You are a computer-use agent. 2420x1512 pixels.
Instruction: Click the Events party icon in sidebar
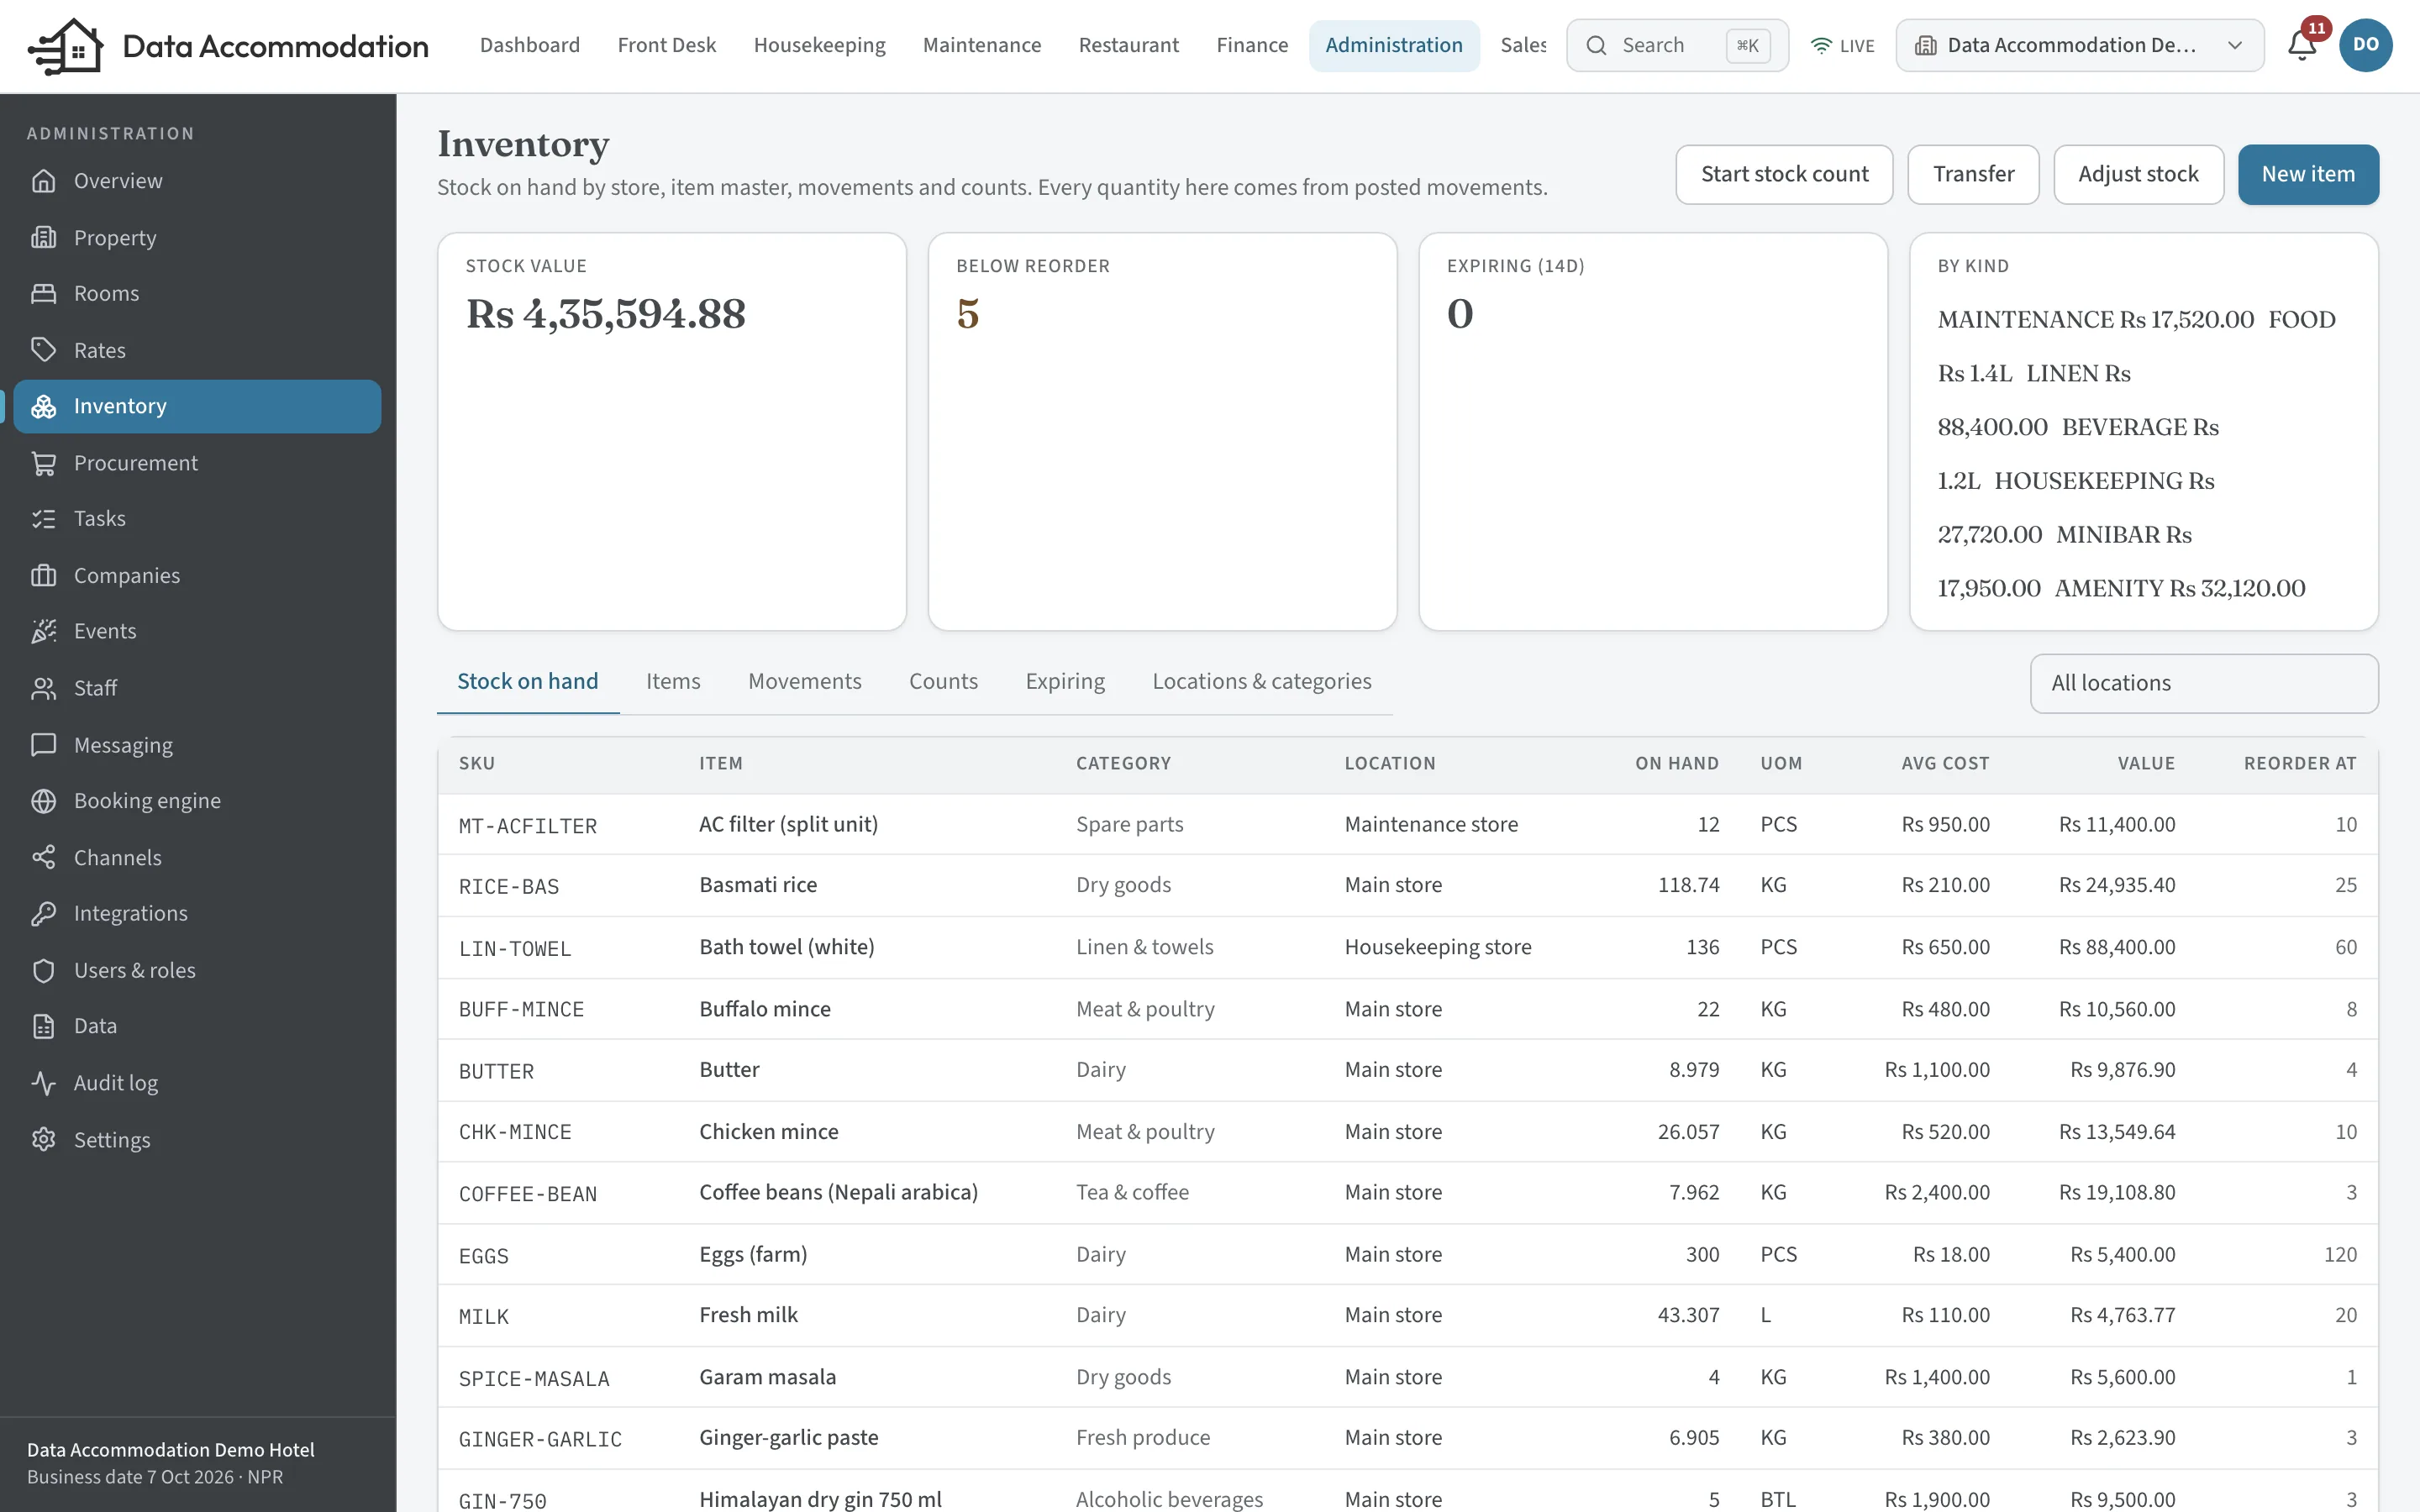43,631
